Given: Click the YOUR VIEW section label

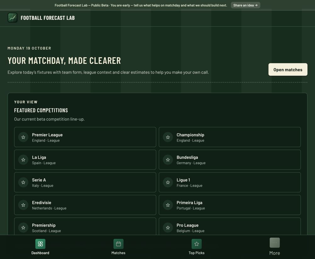Looking at the screenshot, I should pos(26,102).
